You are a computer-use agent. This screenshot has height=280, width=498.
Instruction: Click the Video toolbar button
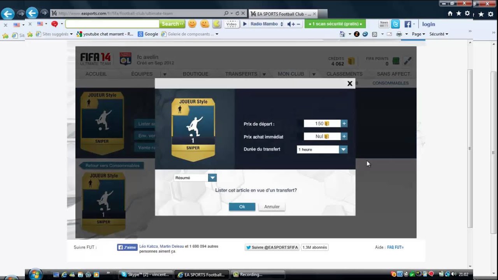click(231, 24)
